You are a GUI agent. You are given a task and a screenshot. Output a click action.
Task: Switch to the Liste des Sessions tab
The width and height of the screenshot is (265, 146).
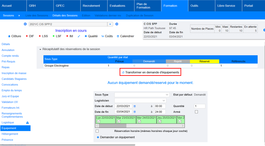tap(37, 15)
